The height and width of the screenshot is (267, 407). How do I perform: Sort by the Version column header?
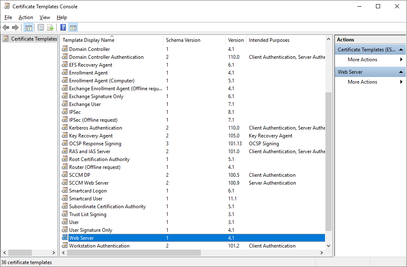236,40
